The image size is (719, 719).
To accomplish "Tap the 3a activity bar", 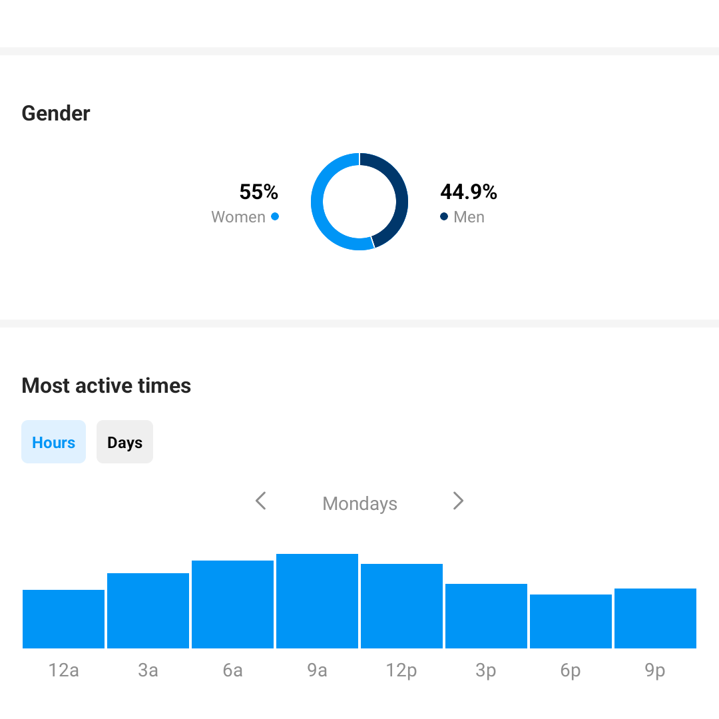I will 148,610.
